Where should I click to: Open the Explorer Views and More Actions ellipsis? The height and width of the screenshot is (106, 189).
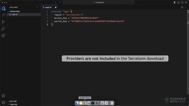[x=38, y=7]
